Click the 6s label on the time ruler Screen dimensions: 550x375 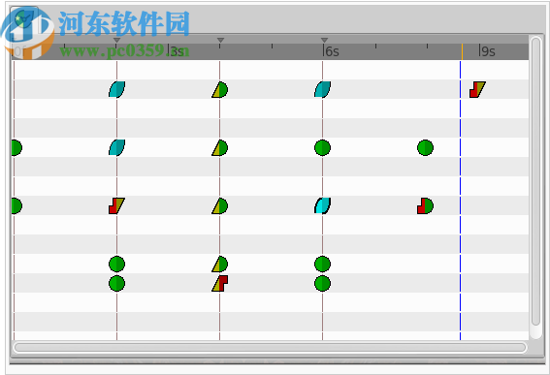[x=331, y=51]
